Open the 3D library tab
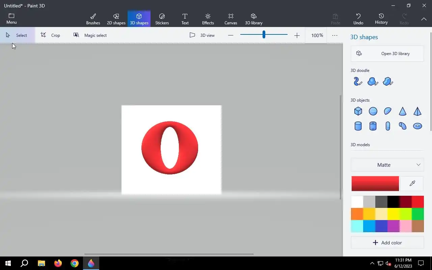Screen dimensions: 432x270 254,19
